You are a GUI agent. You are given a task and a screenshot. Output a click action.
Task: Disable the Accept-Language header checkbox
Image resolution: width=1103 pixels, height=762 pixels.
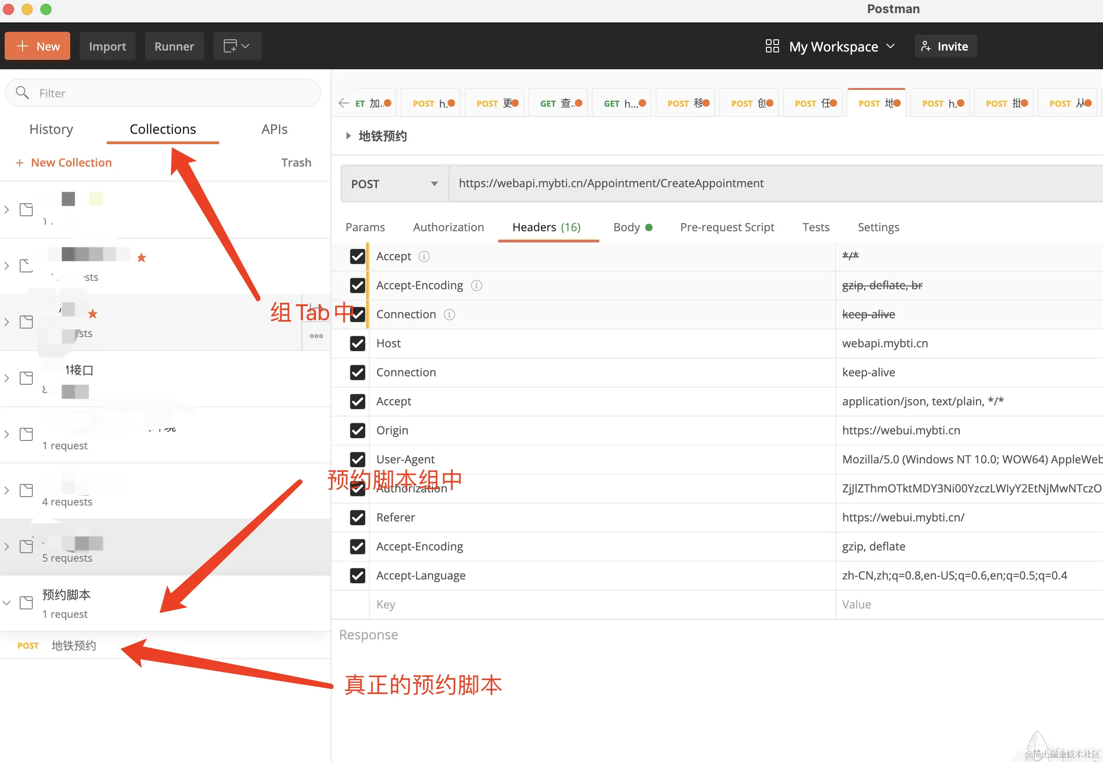[357, 575]
